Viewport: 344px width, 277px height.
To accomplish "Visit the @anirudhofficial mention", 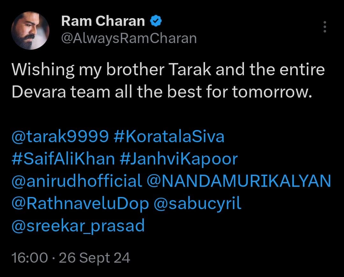I will (77, 181).
